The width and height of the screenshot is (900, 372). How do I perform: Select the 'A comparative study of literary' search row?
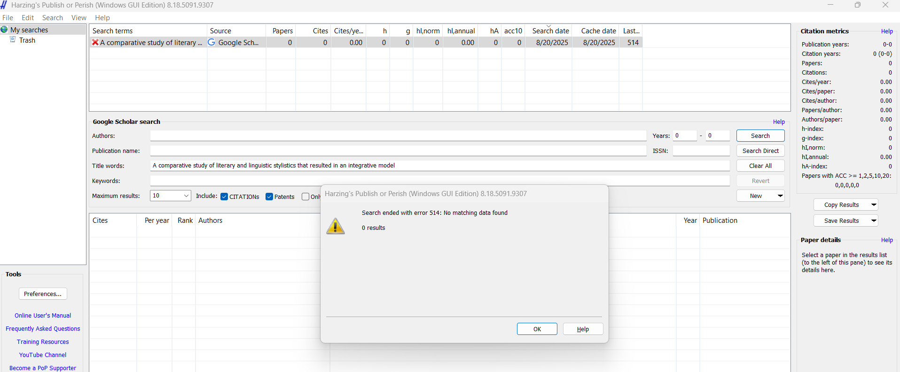tap(366, 42)
